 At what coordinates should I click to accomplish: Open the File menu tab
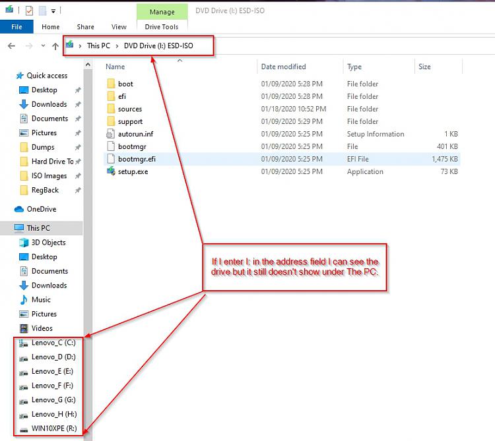point(16,27)
